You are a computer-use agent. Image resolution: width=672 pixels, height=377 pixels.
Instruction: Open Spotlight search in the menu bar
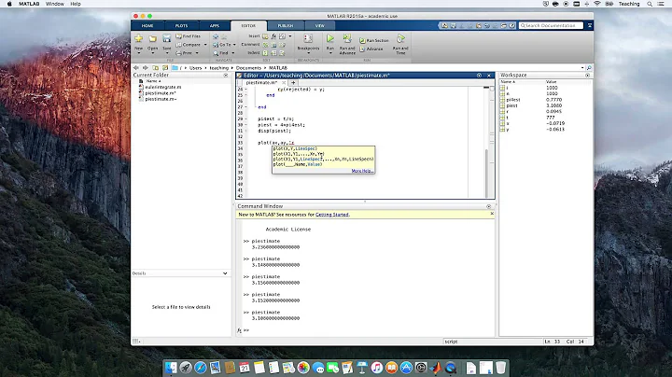(x=650, y=4)
